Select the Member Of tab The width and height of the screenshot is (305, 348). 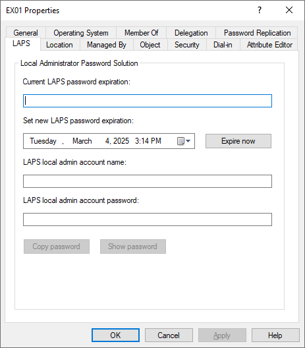pos(141,33)
